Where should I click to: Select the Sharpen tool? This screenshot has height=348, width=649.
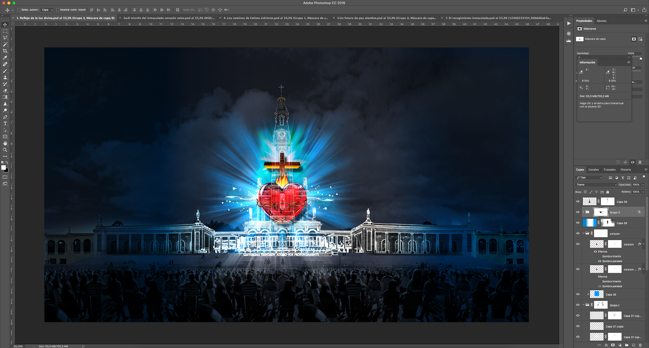tap(5, 104)
